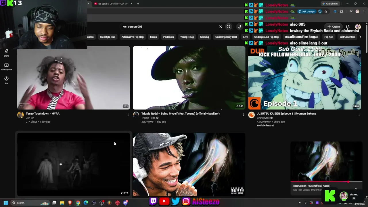Select the Mixes filter chip

(x=153, y=37)
